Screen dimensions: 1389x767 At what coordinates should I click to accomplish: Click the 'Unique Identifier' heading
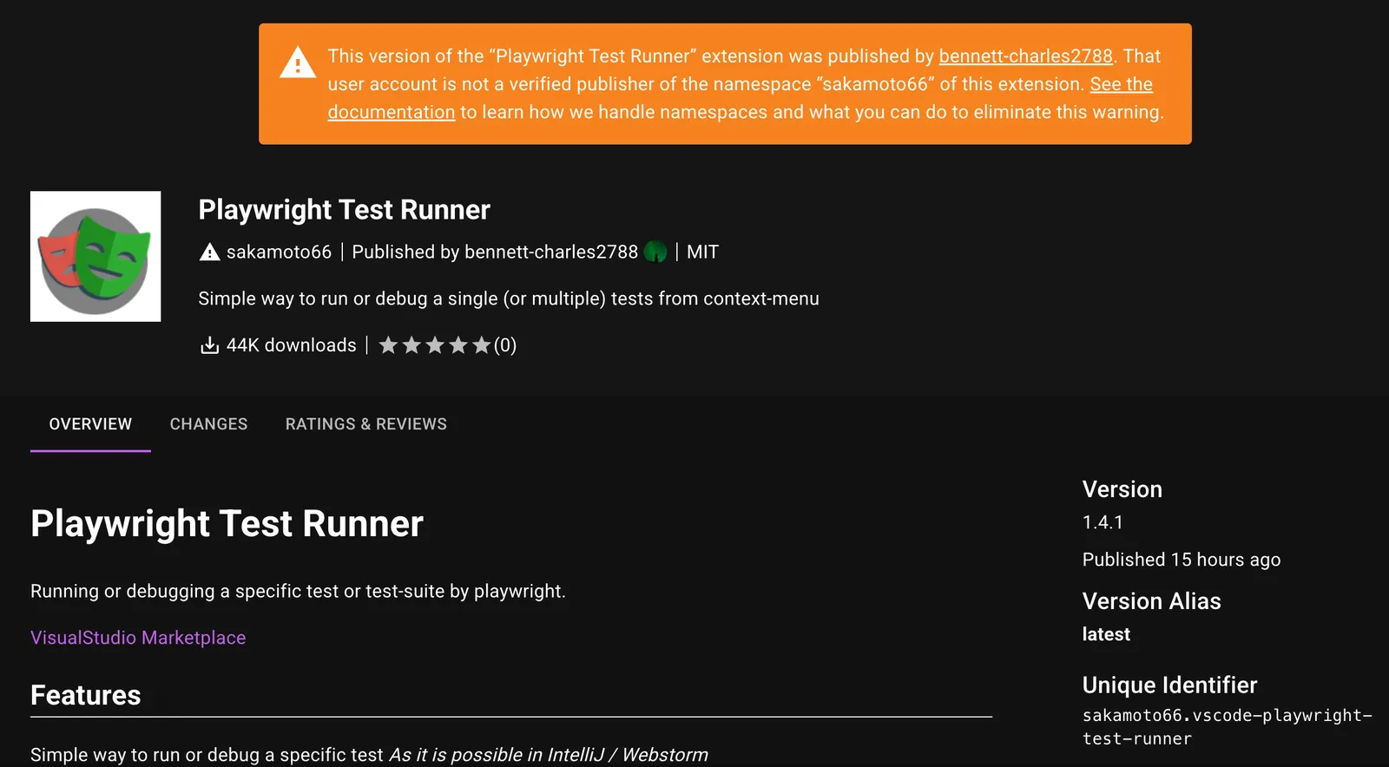pyautogui.click(x=1169, y=685)
